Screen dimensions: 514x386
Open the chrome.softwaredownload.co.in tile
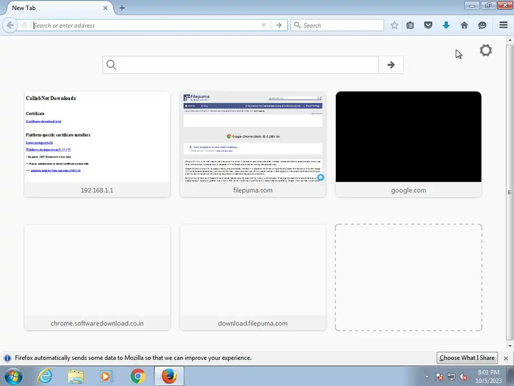click(97, 277)
